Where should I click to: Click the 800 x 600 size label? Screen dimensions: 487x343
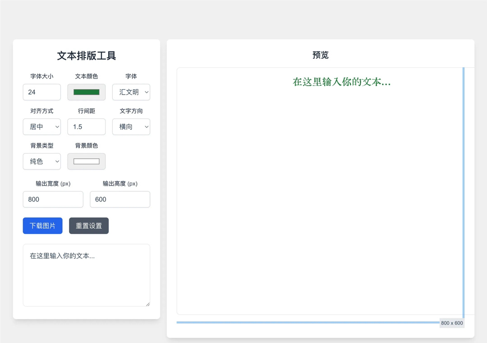click(452, 323)
